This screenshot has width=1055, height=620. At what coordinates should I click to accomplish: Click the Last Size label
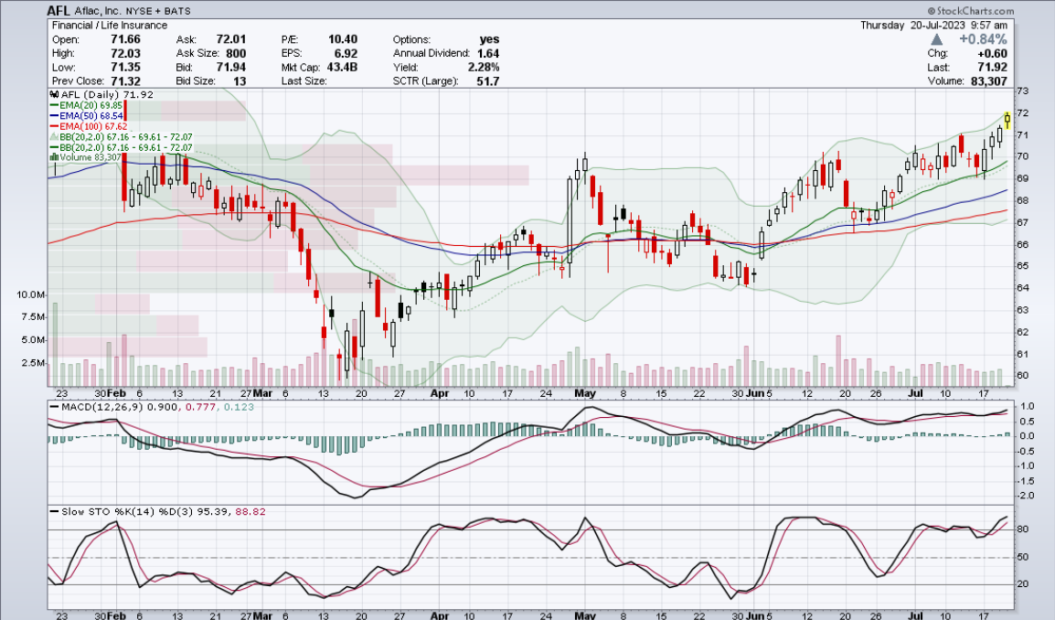click(x=304, y=80)
